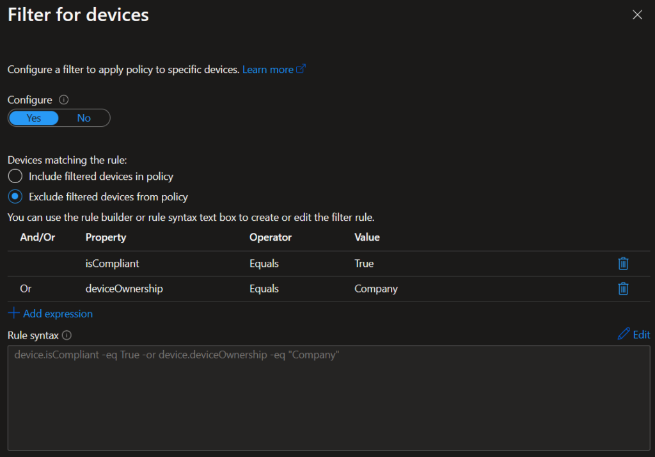This screenshot has height=457, width=655.
Task: Open the Equals operator in isCompliant row
Action: [x=264, y=264]
